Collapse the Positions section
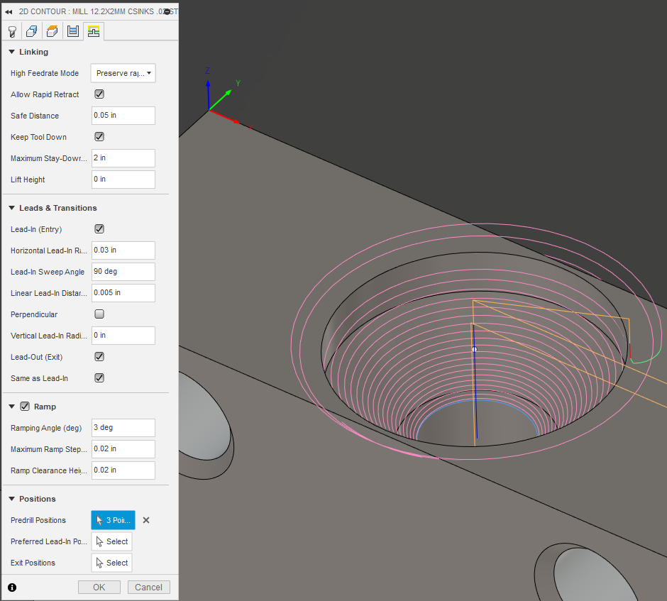Screen dimensions: 667x601 [x=11, y=499]
